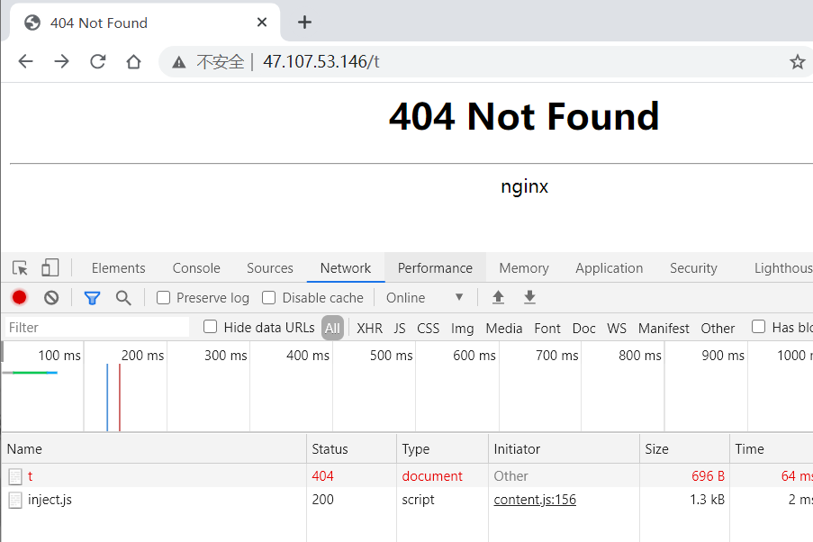This screenshot has height=542, width=813.
Task: Filter requests by CSS
Action: click(428, 329)
